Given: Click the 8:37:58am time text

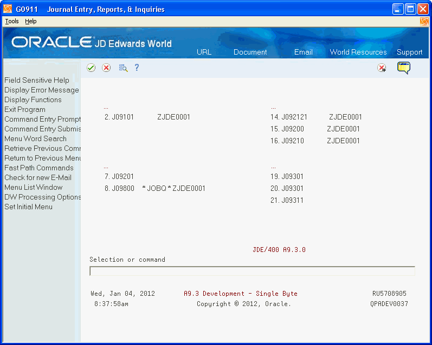Looking at the screenshot, I should (x=111, y=304).
